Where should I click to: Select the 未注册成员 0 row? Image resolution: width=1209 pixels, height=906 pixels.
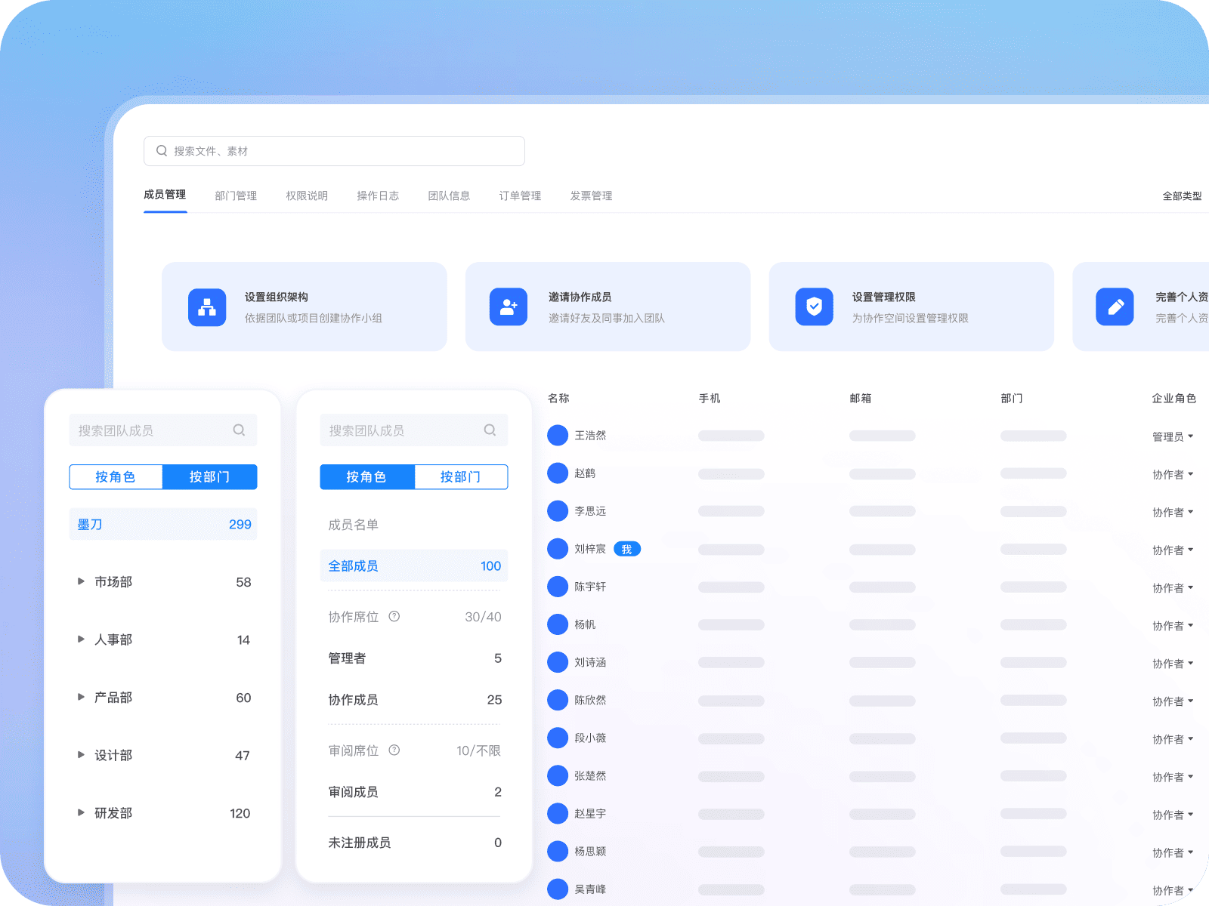pos(414,843)
